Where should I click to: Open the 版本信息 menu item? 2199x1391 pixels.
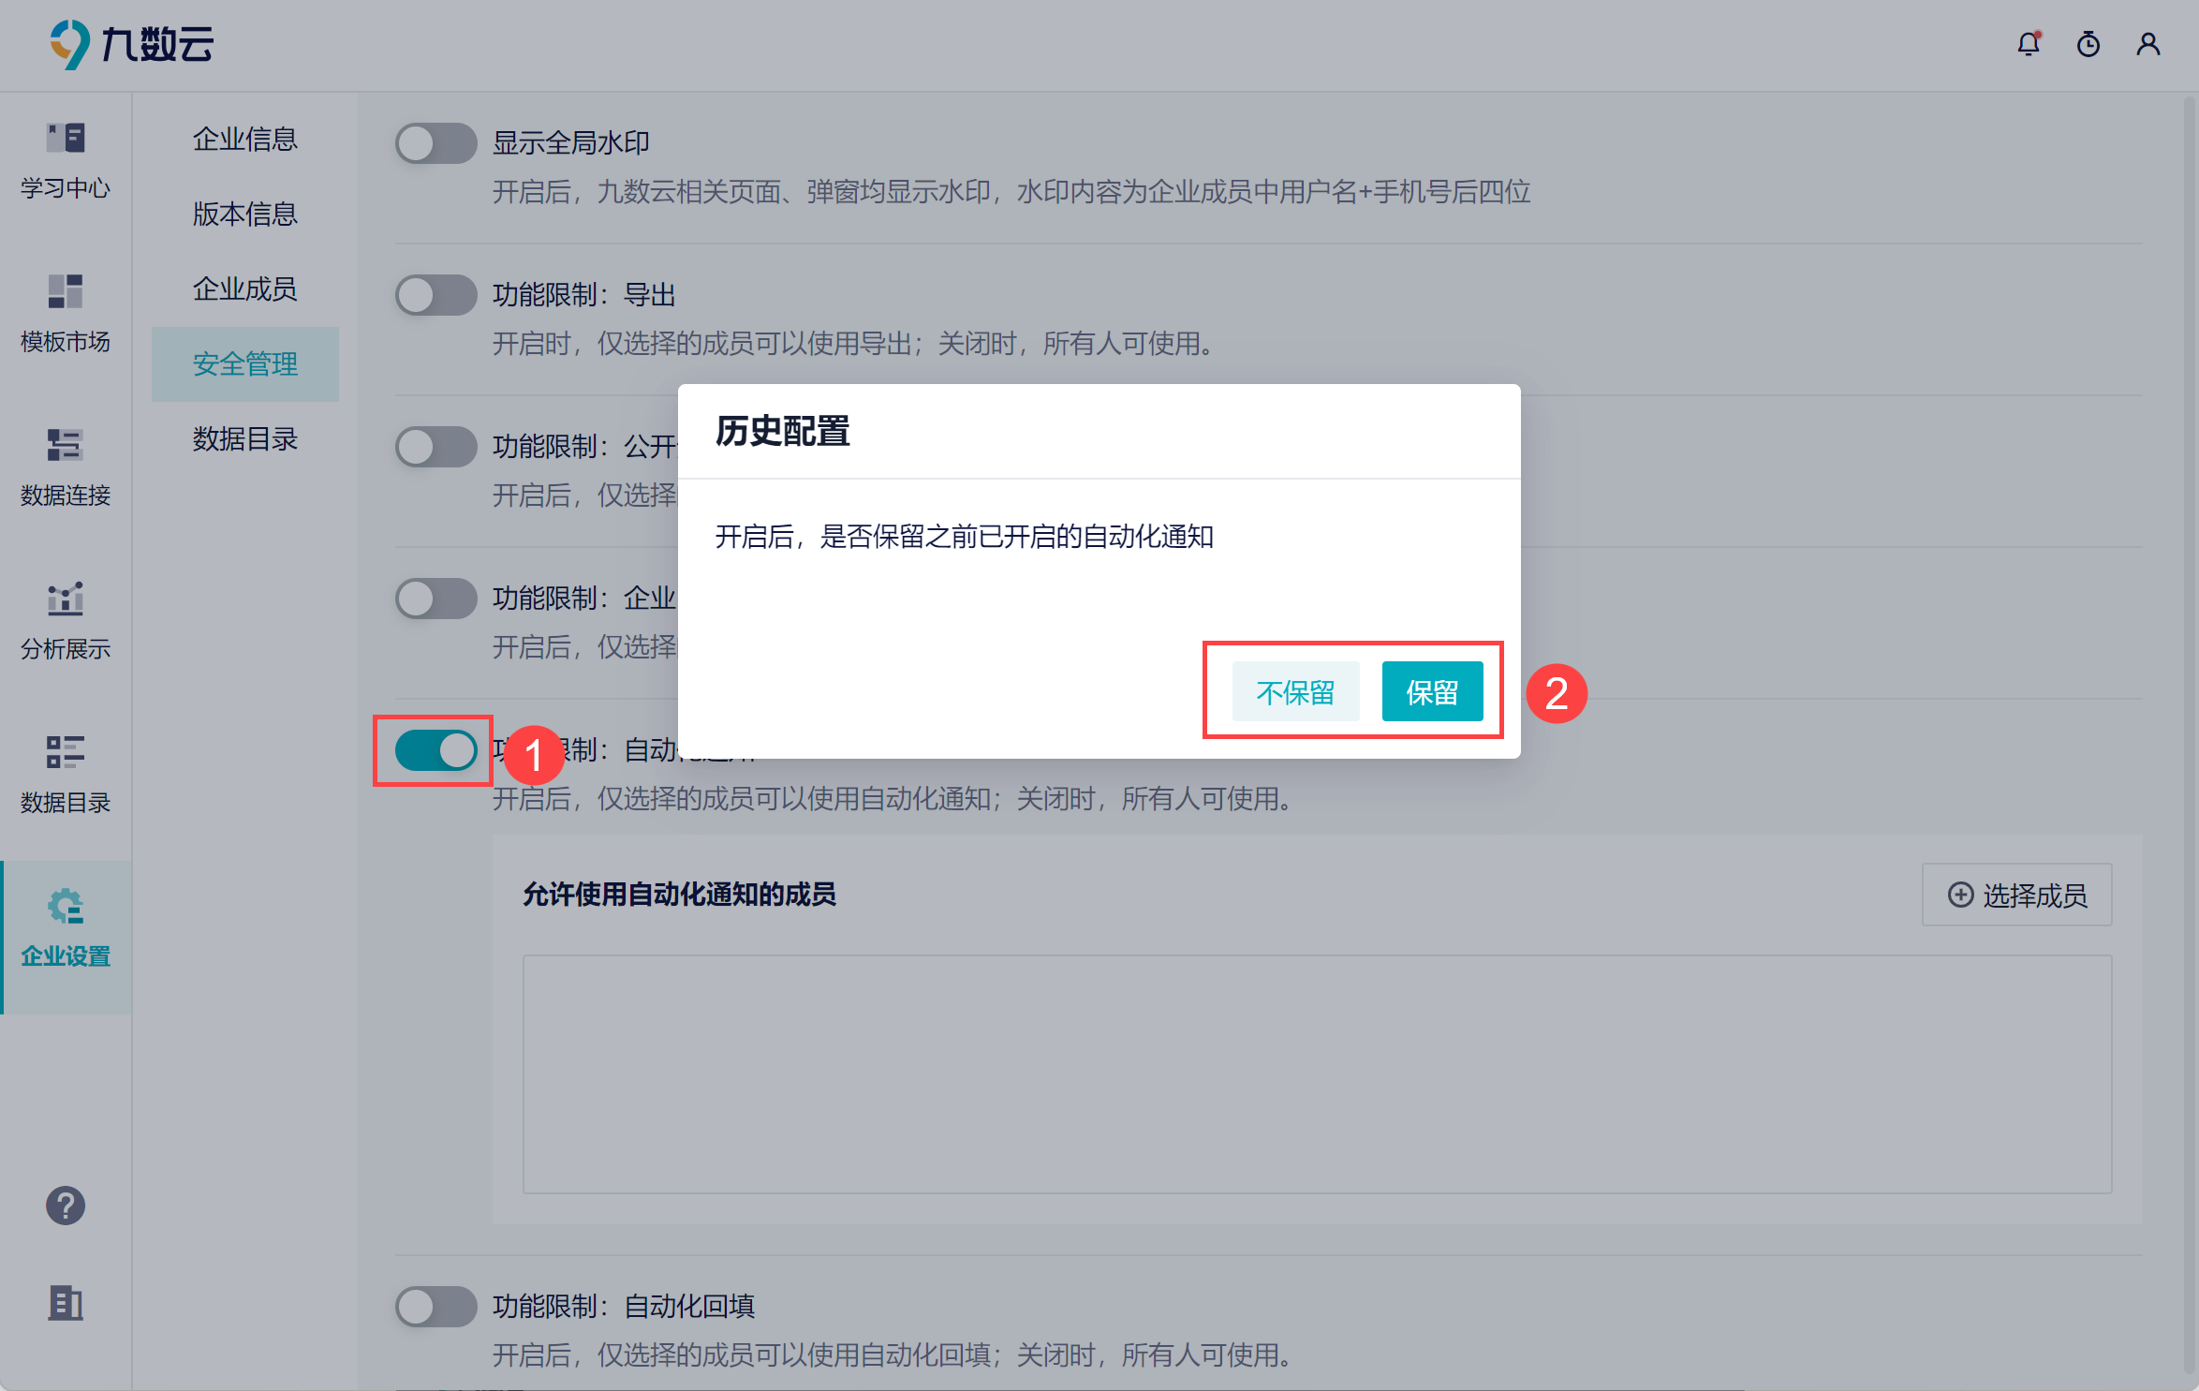245,214
